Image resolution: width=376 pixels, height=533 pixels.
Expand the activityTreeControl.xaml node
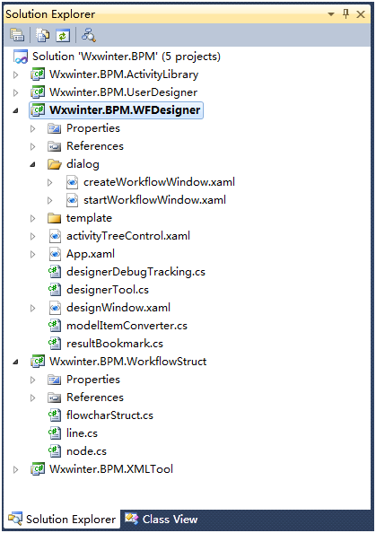coord(32,236)
